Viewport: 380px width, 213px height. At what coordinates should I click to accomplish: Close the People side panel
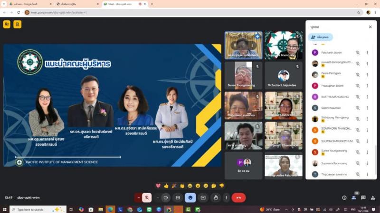point(370,27)
